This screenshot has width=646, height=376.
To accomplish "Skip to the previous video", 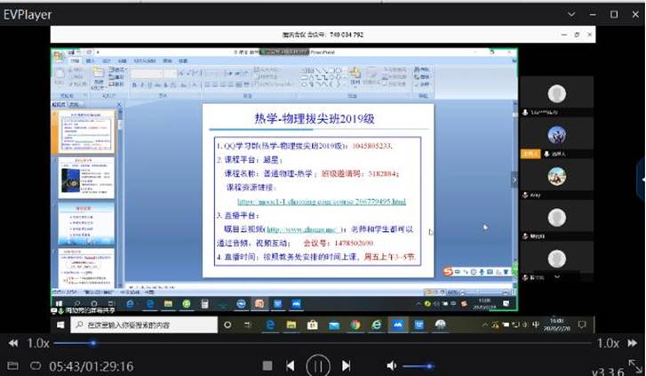I will pos(291,365).
